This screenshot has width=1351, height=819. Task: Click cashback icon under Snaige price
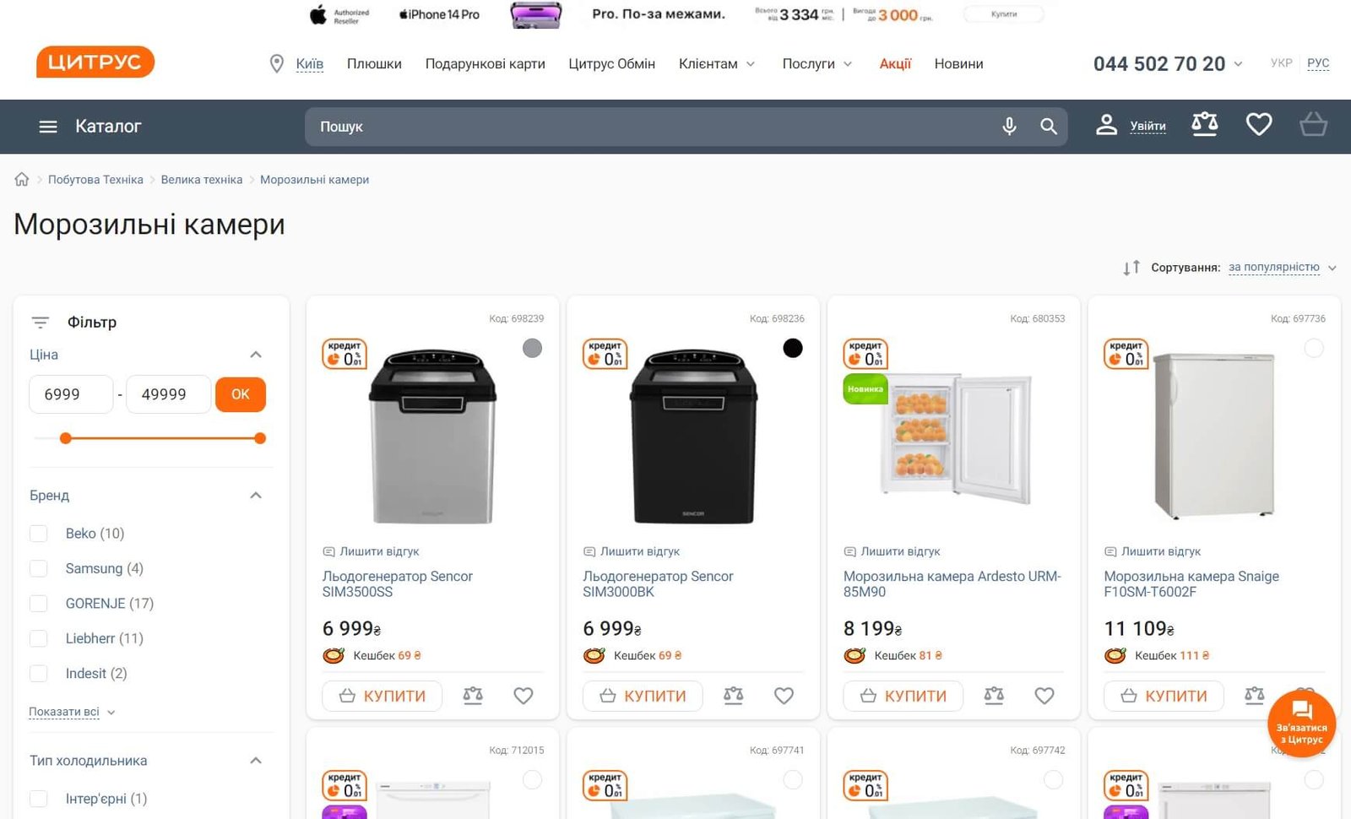1115,655
